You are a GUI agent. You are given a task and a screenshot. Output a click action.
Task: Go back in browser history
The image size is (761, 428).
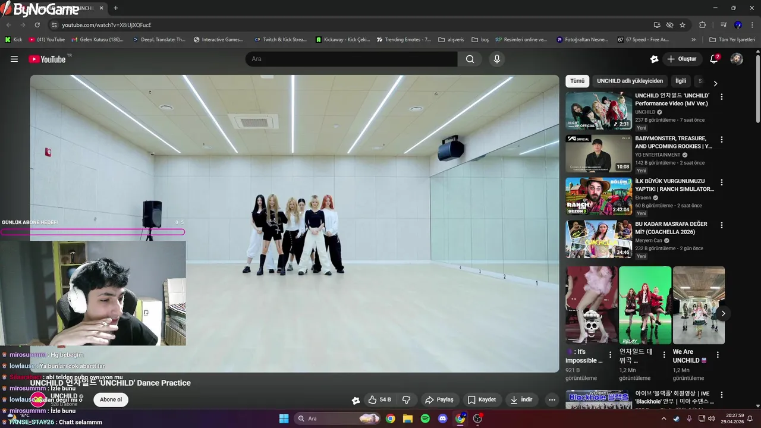pos(8,25)
